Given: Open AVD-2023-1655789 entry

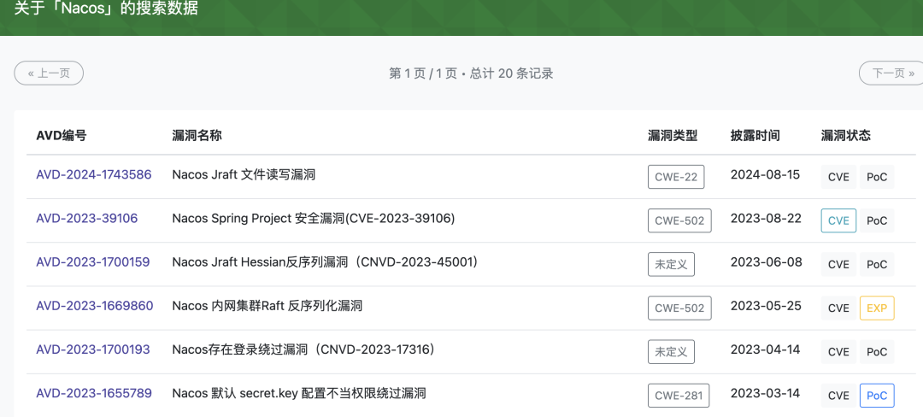Looking at the screenshot, I should coord(94,393).
